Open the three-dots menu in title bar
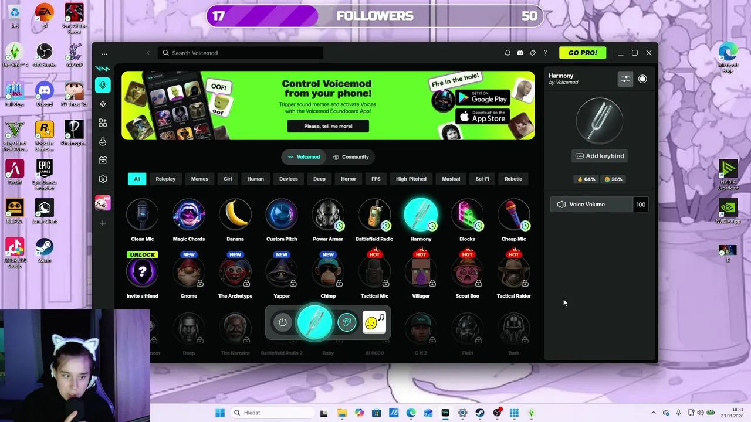Screen dimensions: 751x422 (104, 53)
